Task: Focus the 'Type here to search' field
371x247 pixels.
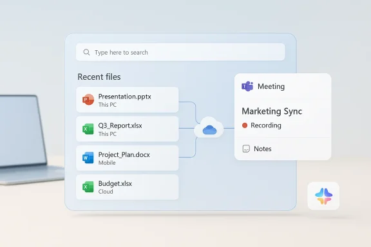Action: coord(180,52)
